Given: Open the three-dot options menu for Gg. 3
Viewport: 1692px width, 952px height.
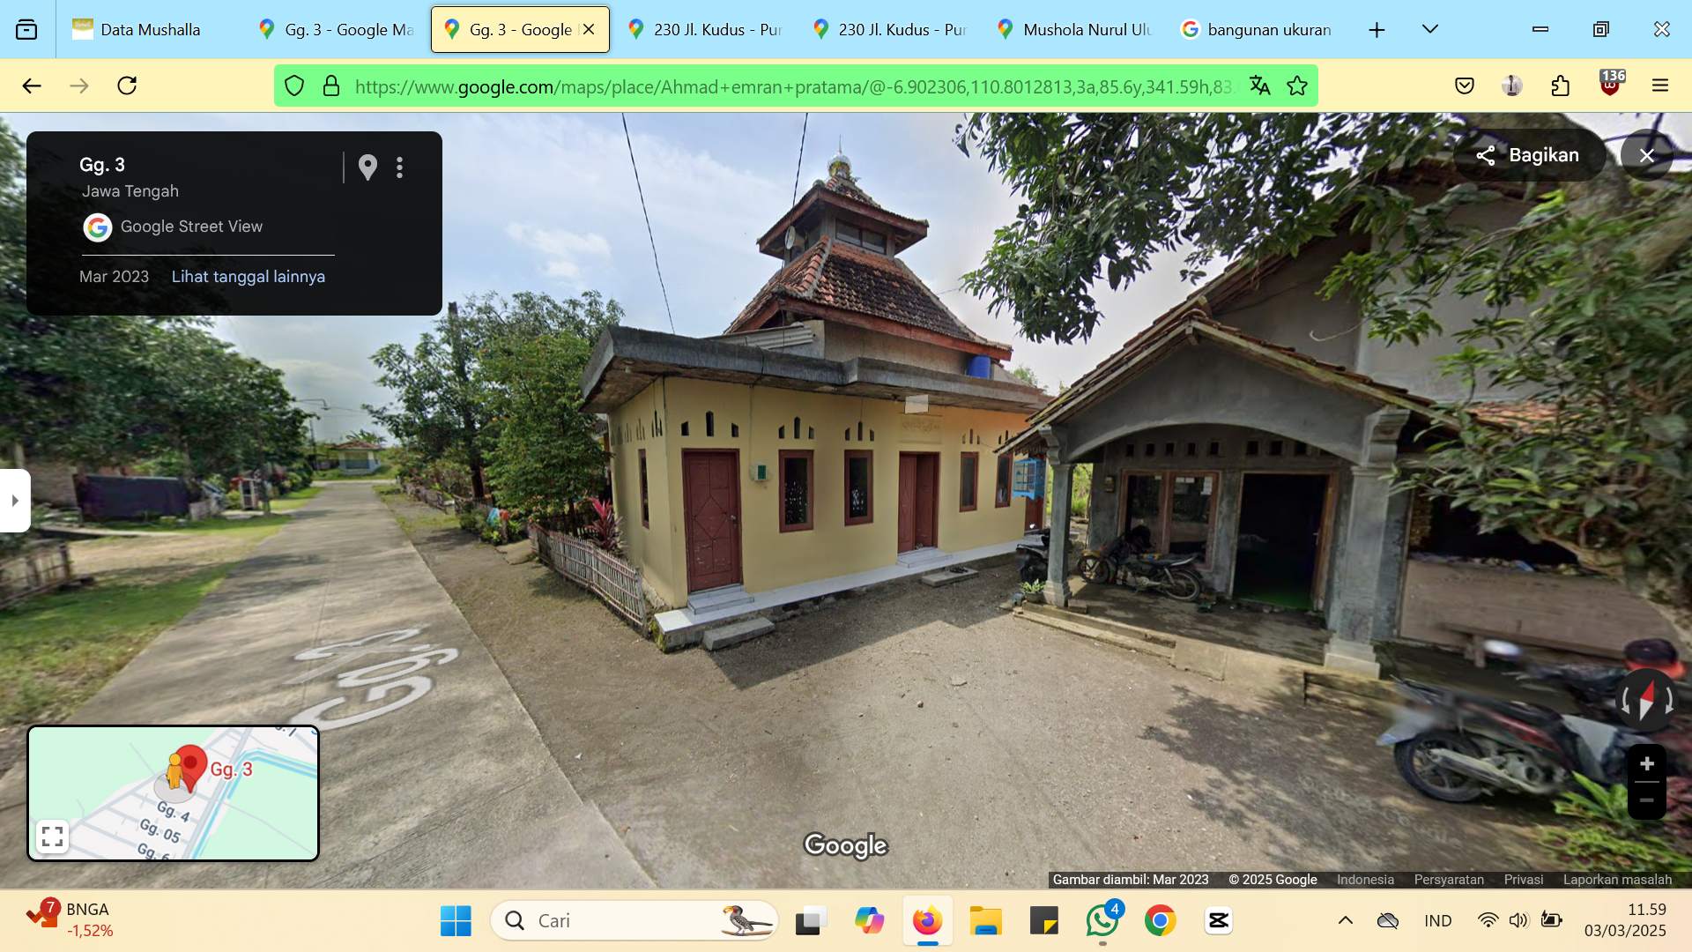Looking at the screenshot, I should 400,167.
